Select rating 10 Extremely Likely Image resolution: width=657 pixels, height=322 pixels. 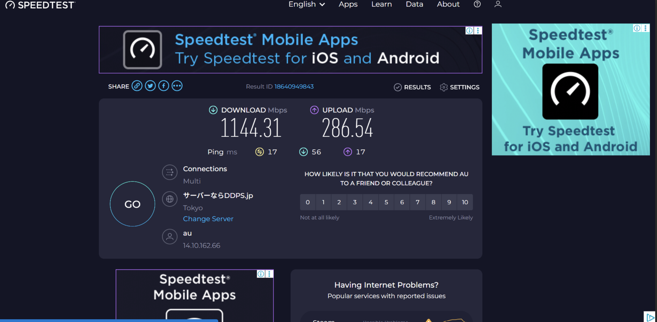(465, 202)
